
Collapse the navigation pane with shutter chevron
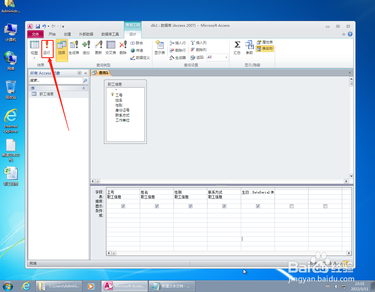[86, 73]
